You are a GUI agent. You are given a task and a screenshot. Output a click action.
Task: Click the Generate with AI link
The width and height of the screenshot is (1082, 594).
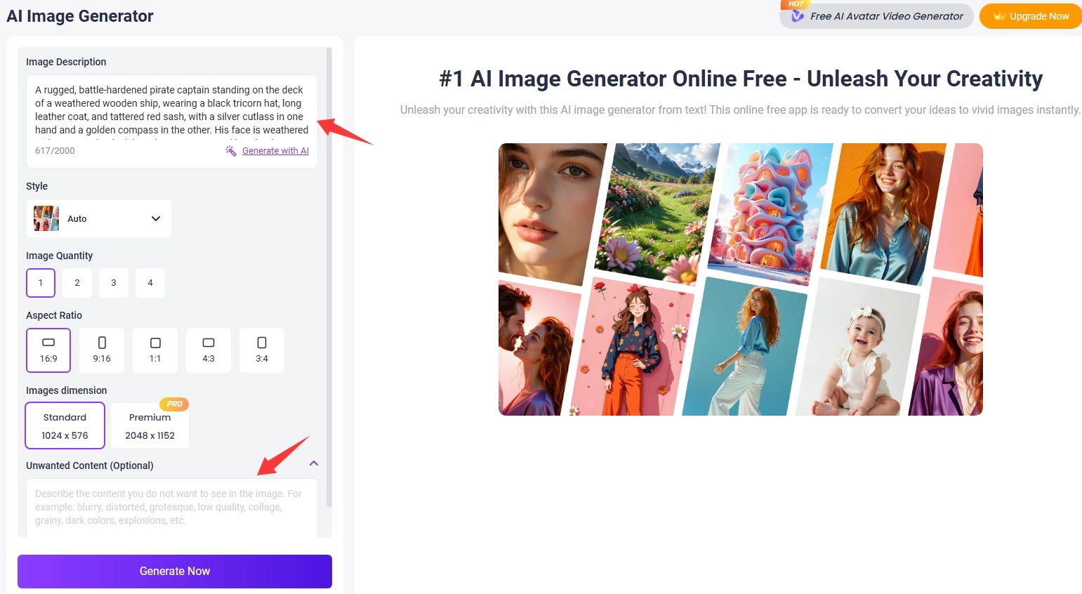pos(275,150)
